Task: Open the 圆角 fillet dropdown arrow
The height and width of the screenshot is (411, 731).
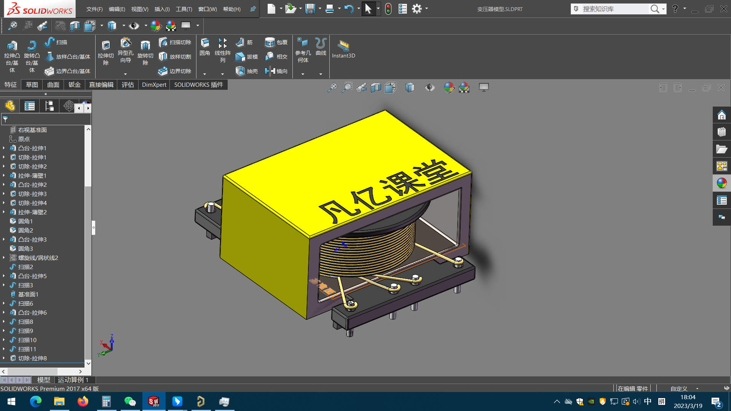Action: click(204, 74)
